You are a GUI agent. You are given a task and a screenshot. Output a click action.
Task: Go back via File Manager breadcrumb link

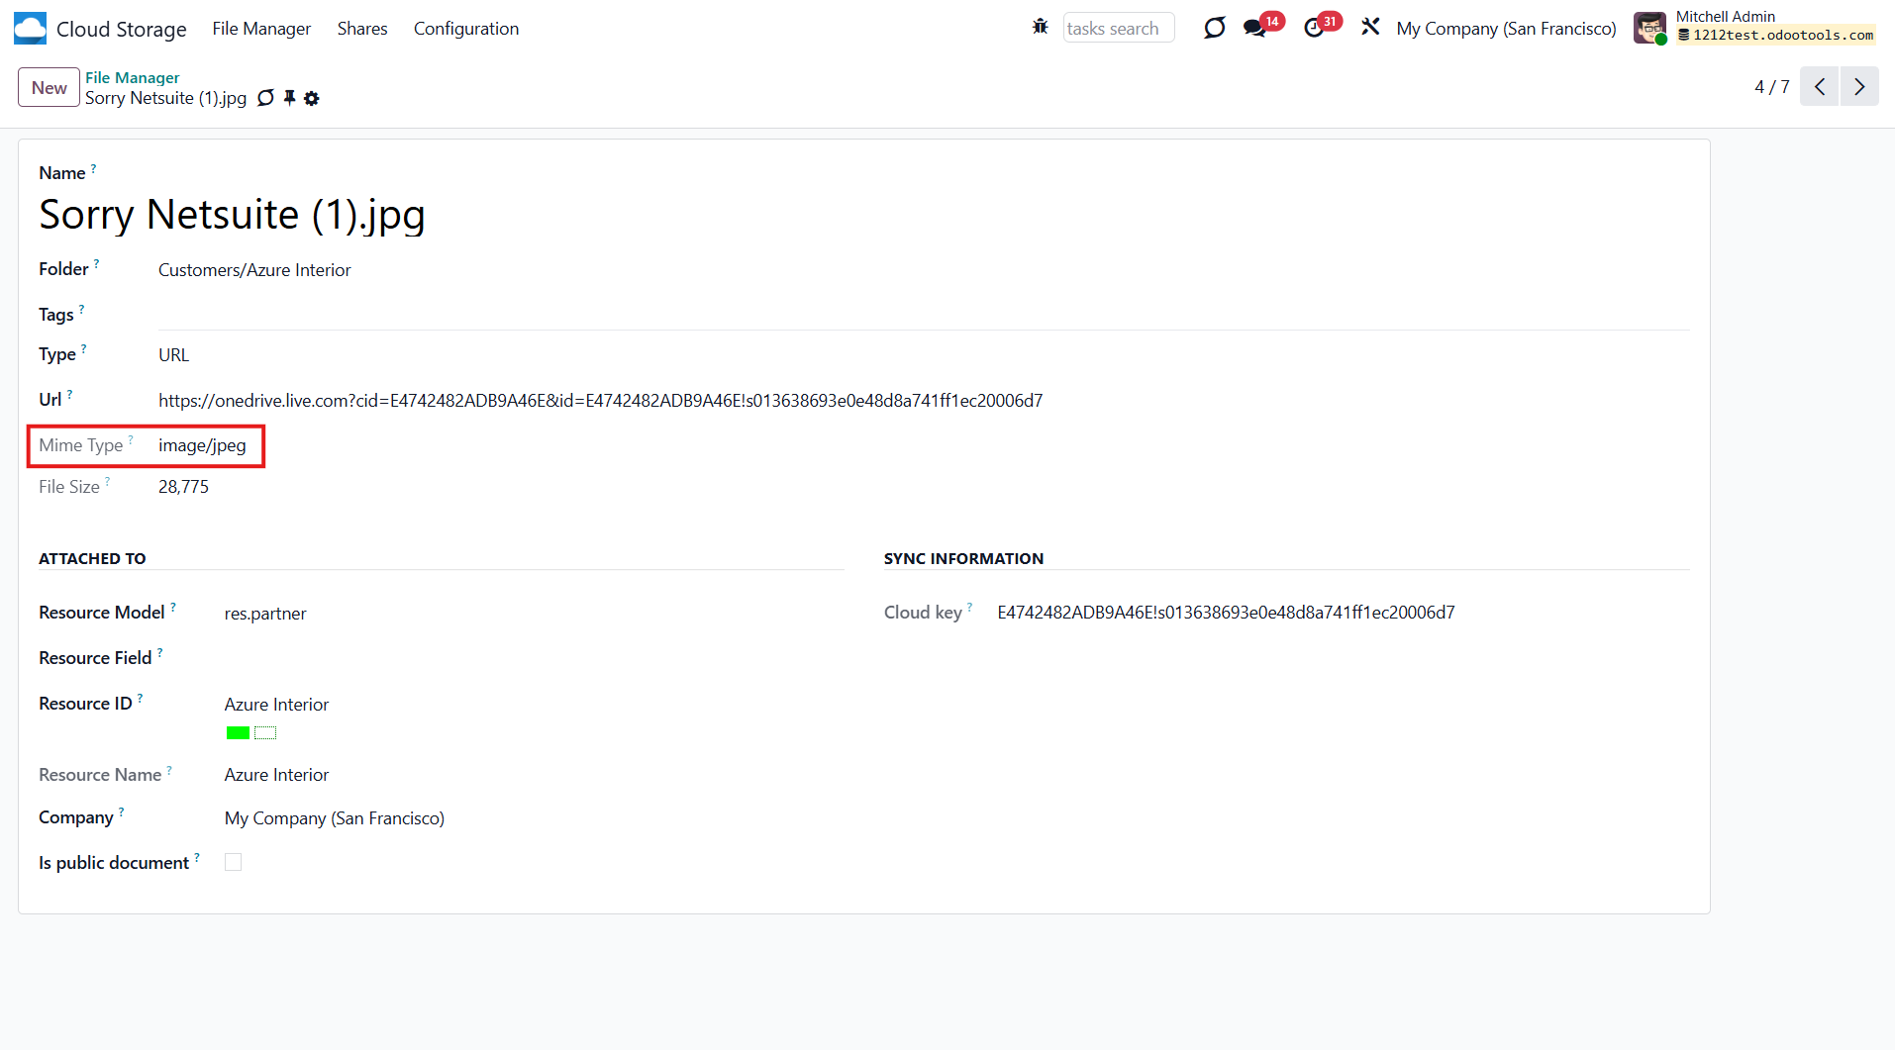[x=133, y=77]
